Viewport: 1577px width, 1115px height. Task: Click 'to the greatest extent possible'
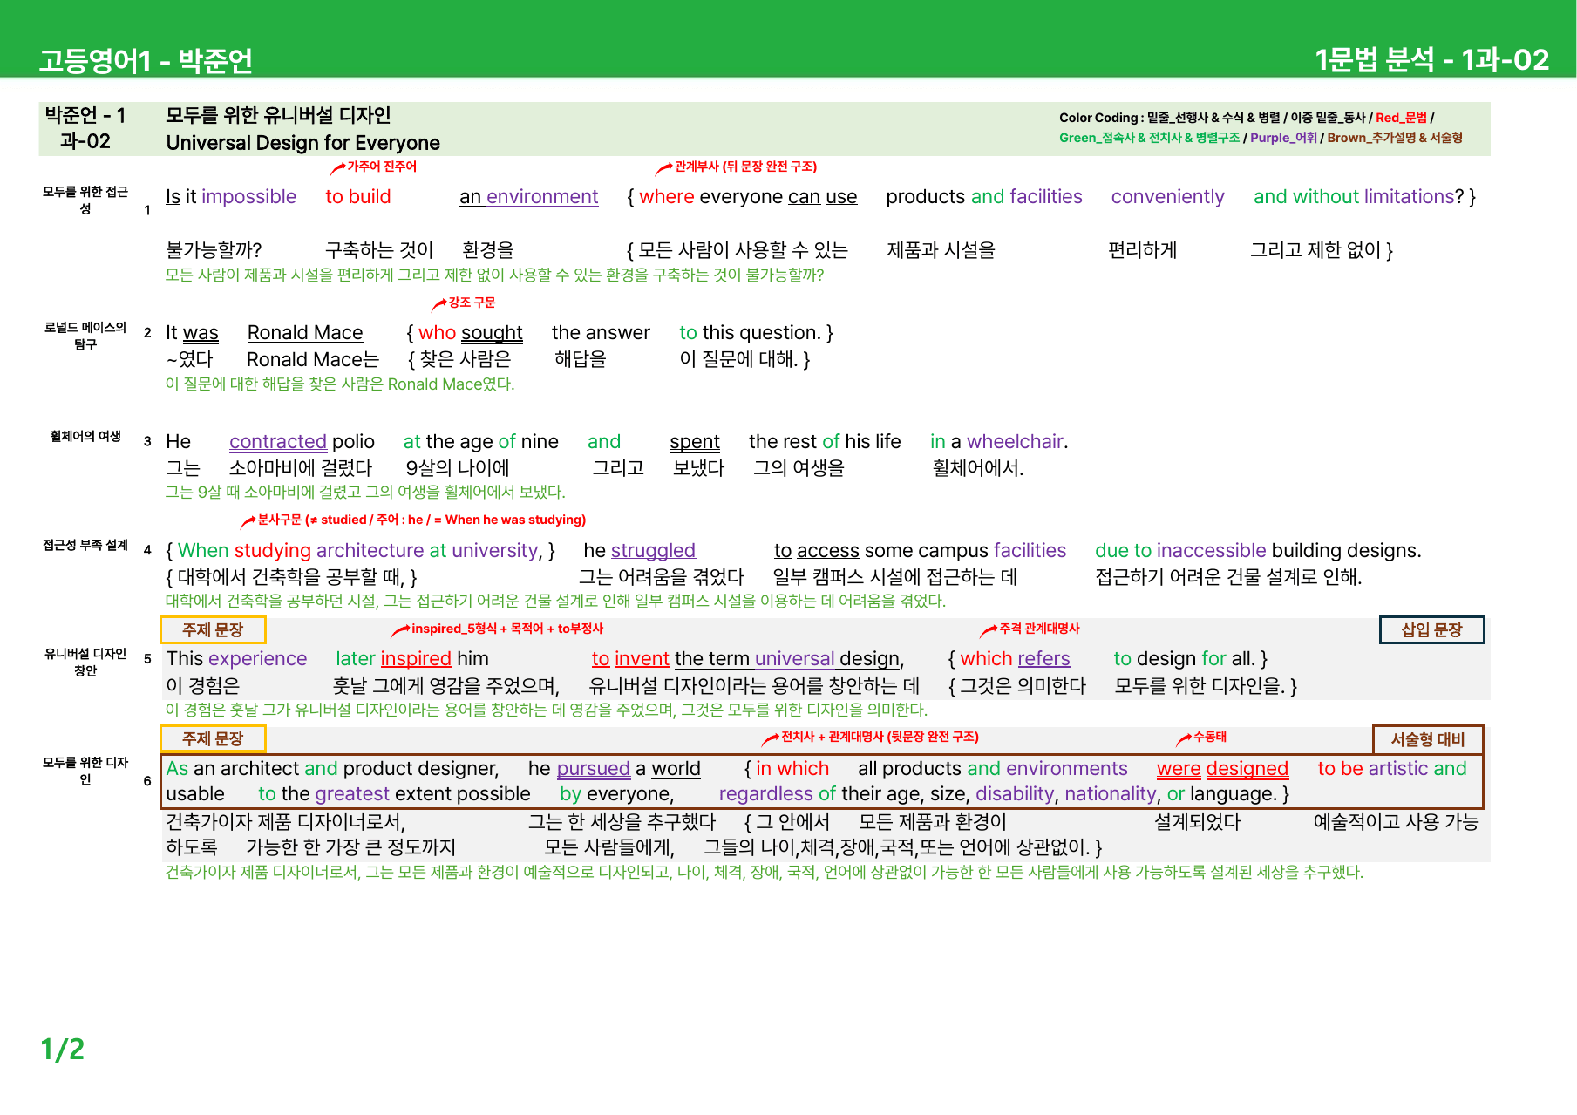click(394, 794)
